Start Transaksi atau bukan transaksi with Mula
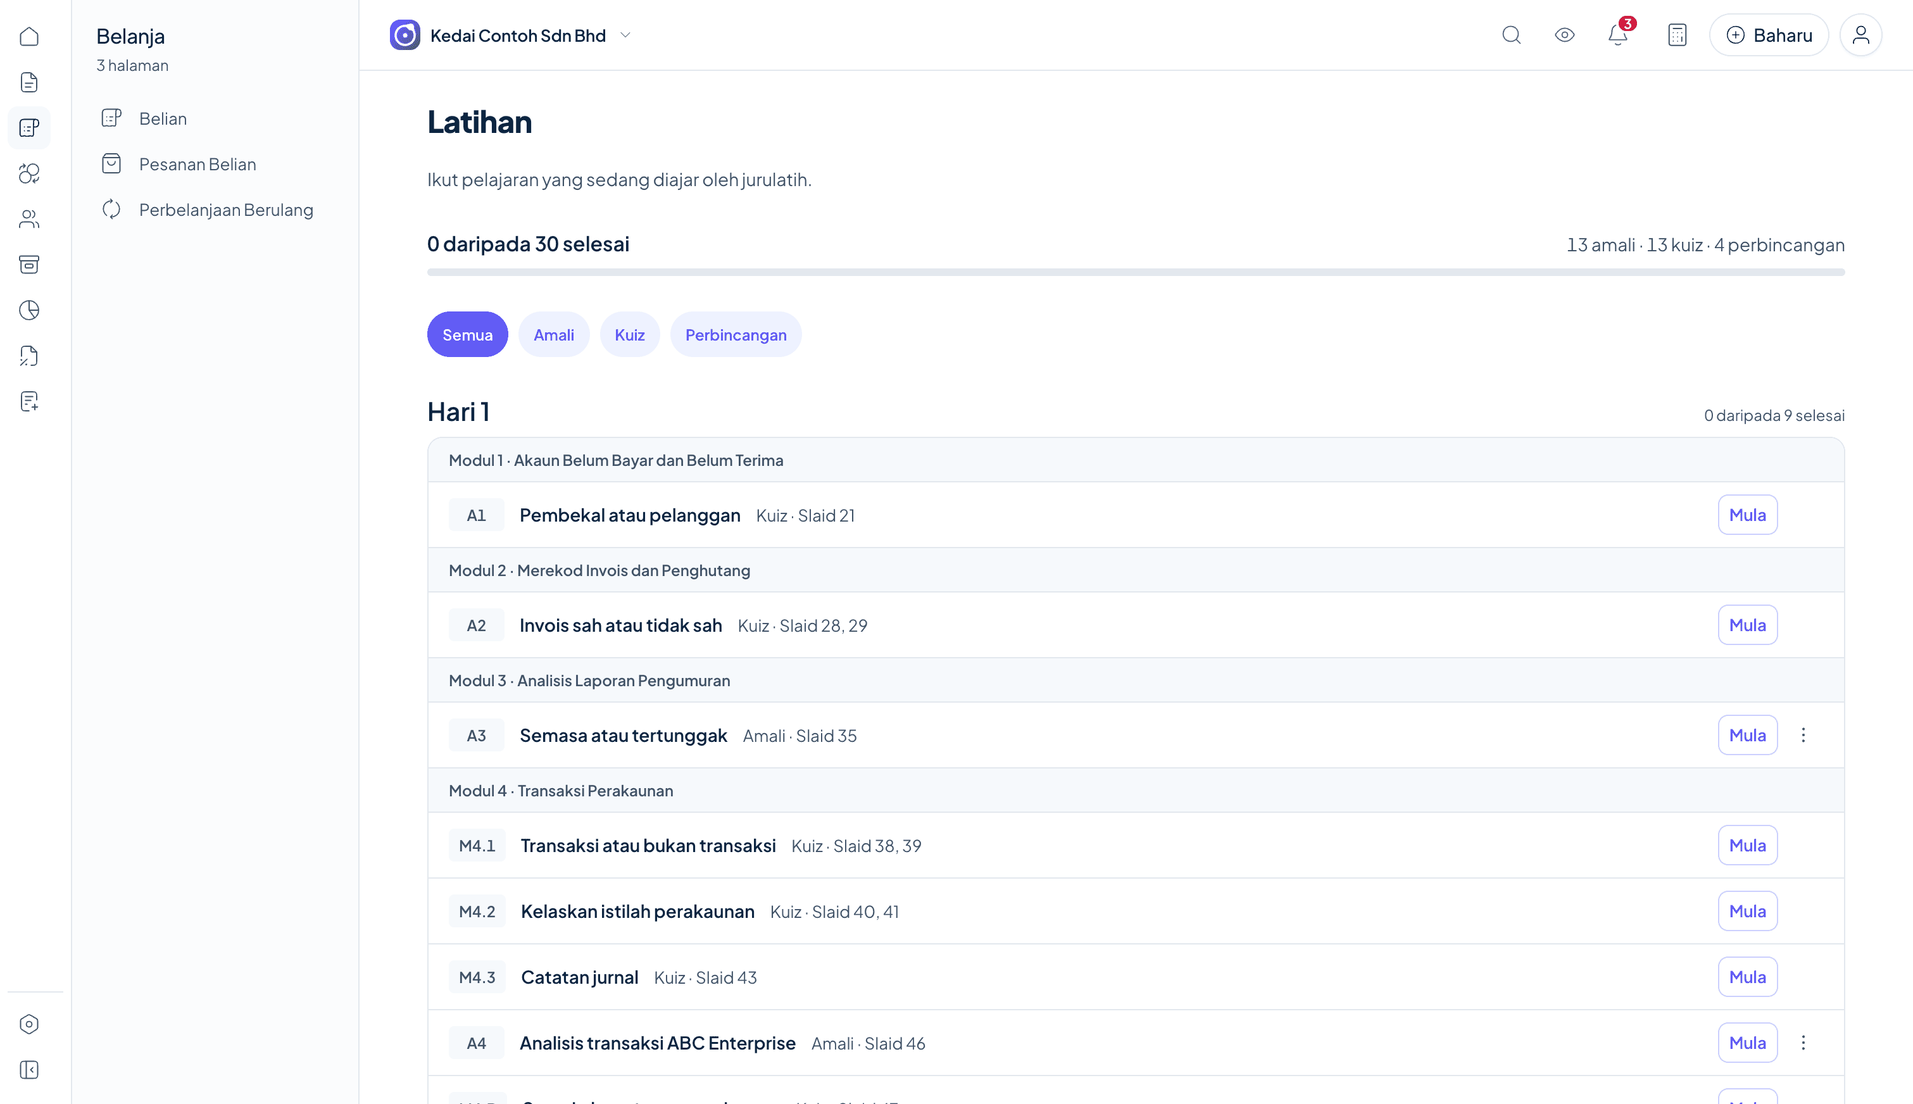Viewport: 1913px width, 1104px height. pos(1748,844)
